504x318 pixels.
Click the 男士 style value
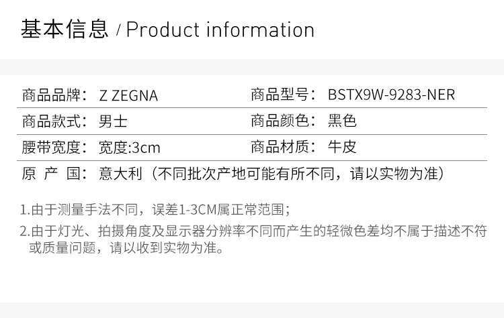coord(112,121)
